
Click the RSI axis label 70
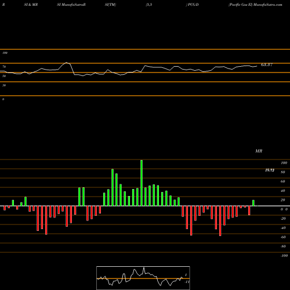(4, 67)
